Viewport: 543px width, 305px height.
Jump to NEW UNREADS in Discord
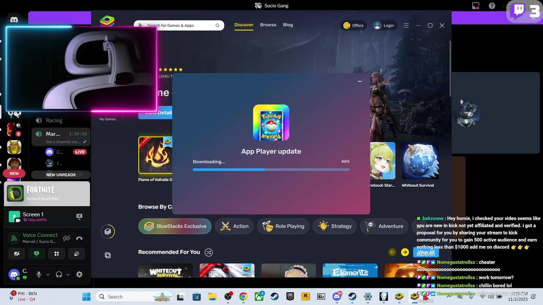point(61,175)
